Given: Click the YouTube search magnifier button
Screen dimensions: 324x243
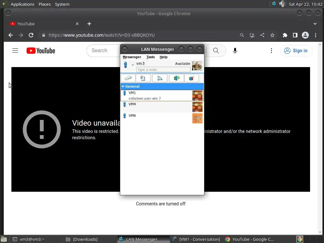Looking at the screenshot, I should (x=216, y=50).
